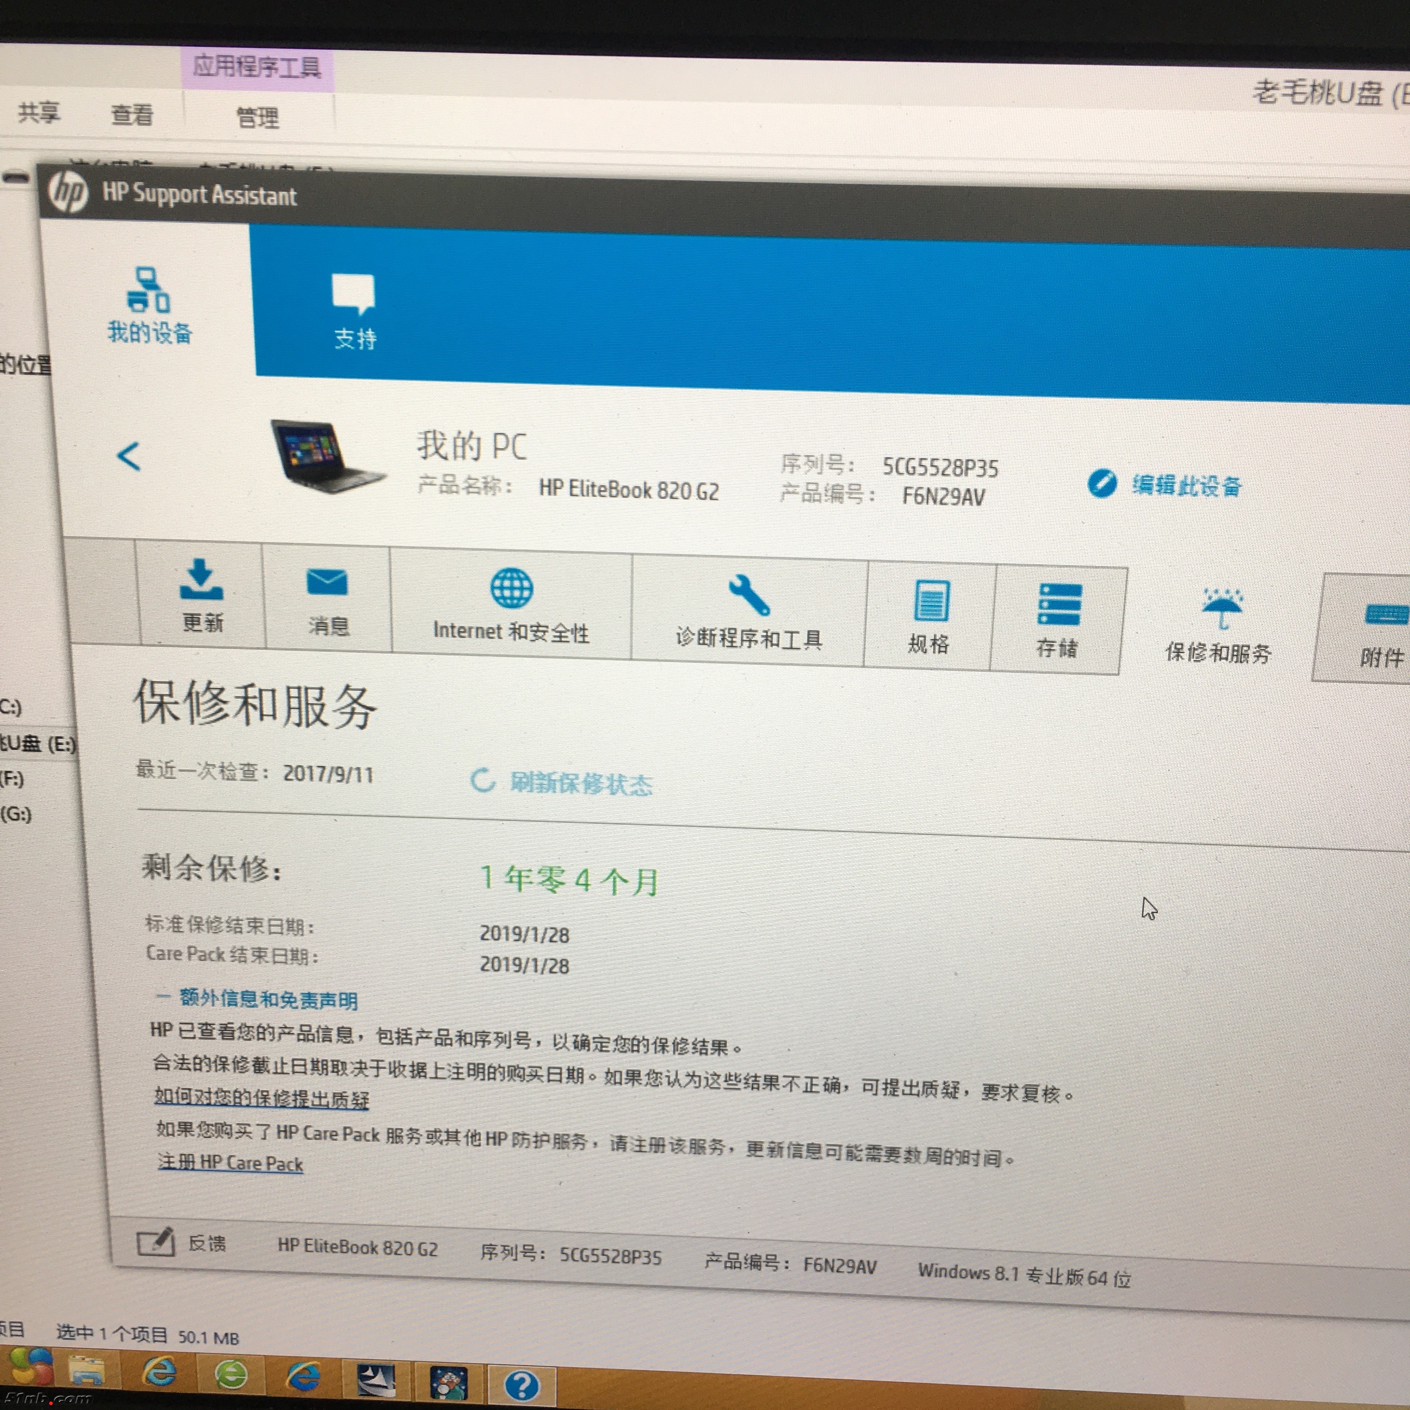
Task: Click 2019/1/28 in Care Pack 结束日期 row
Action: pos(524,966)
